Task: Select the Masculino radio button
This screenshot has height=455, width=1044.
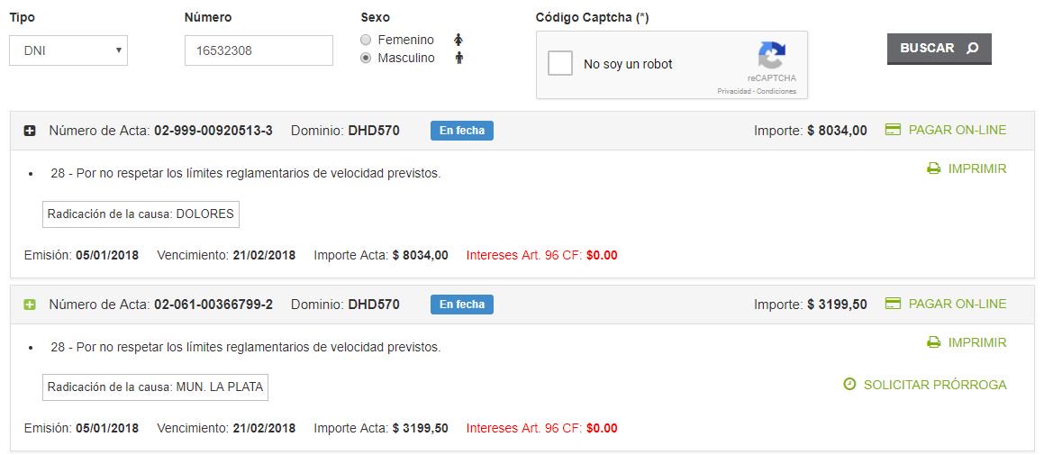Action: tap(366, 59)
